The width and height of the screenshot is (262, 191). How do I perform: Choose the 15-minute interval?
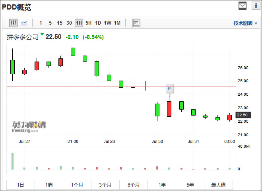pyautogui.click(x=60, y=23)
